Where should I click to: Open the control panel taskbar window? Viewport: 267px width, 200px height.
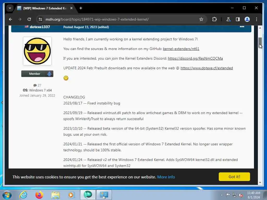click(104, 195)
